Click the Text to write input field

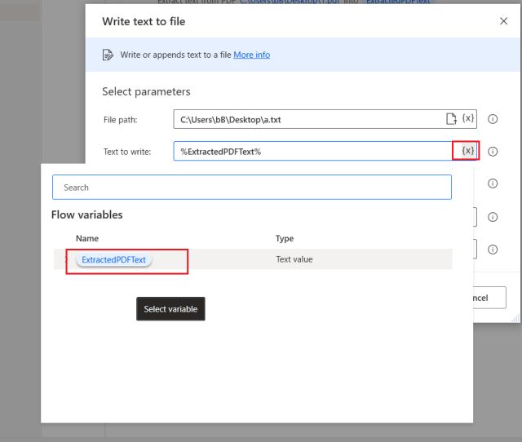click(310, 152)
